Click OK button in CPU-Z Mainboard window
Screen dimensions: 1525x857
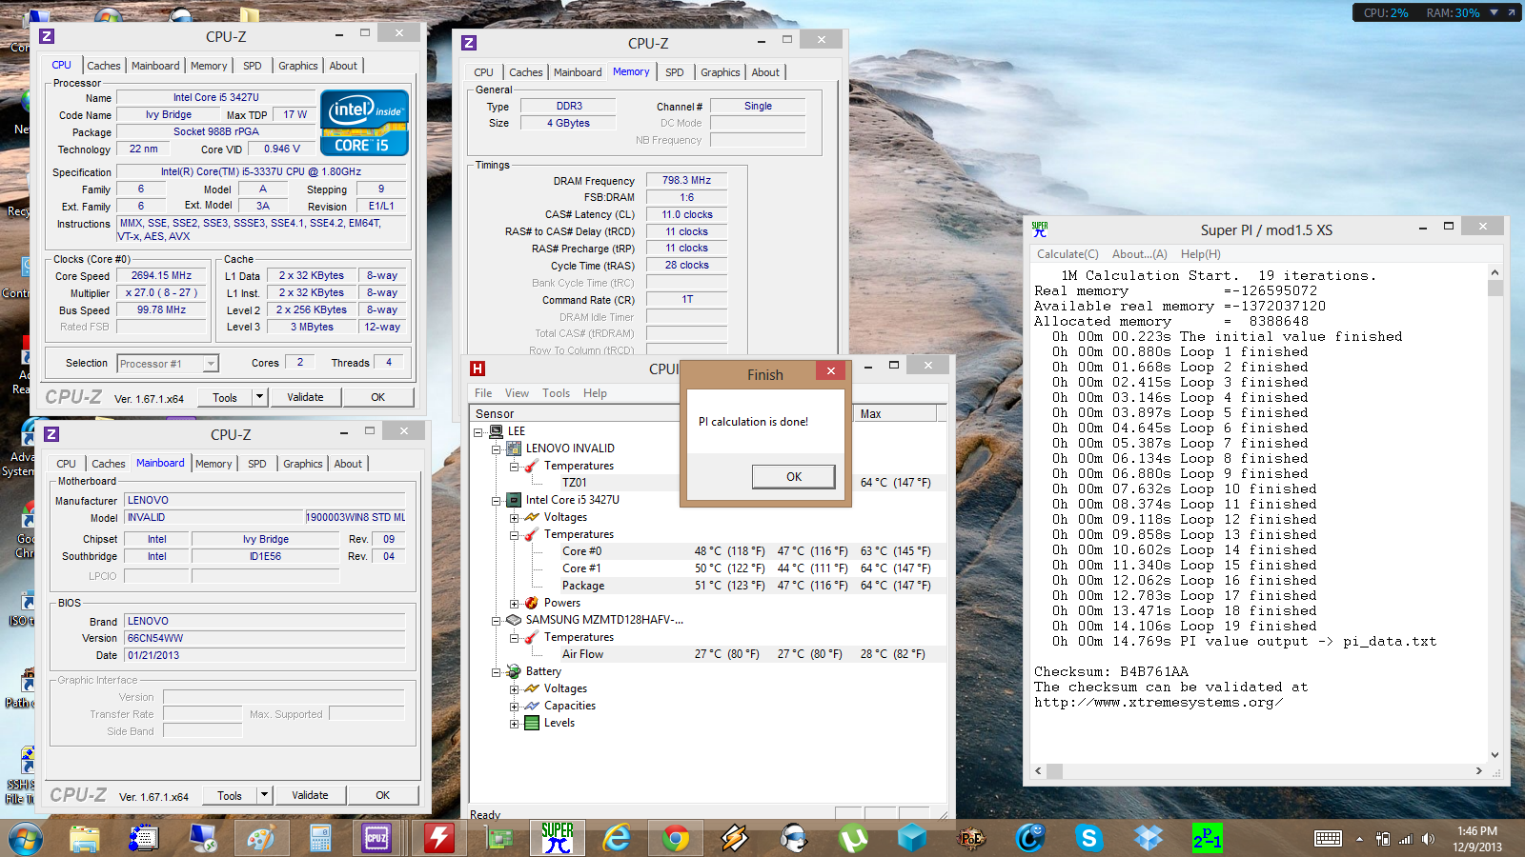tap(383, 795)
